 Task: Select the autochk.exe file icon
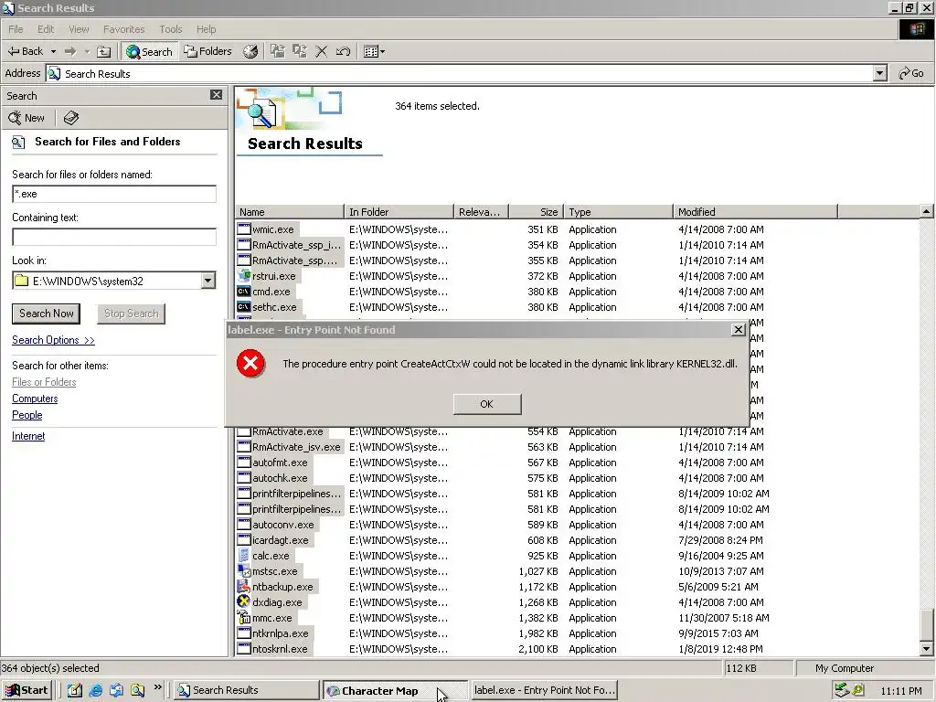click(243, 477)
